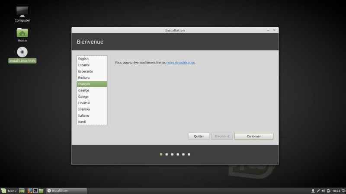Select Galego in the language list

(92, 96)
